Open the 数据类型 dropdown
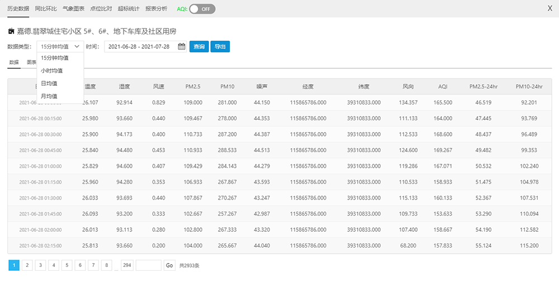 click(x=60, y=47)
